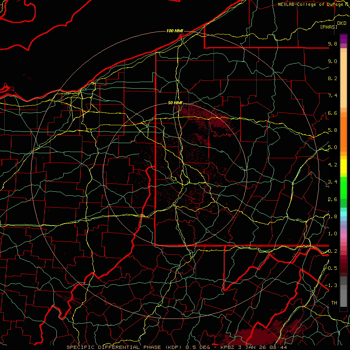Image resolution: width=350 pixels, height=350 pixels.
Task: Click the 7.4 scale value
Action: point(332,96)
